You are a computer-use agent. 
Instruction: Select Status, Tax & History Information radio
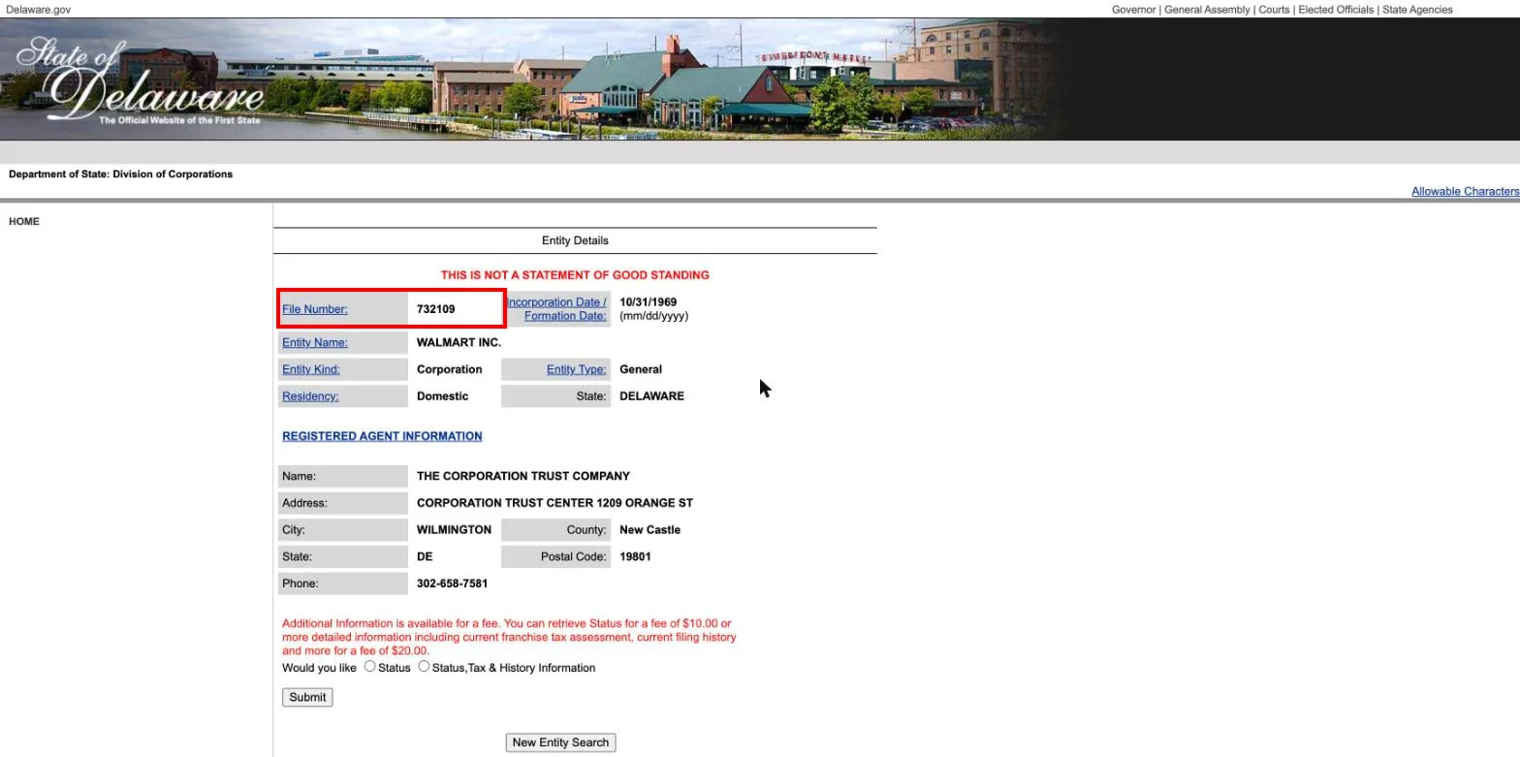click(x=424, y=667)
